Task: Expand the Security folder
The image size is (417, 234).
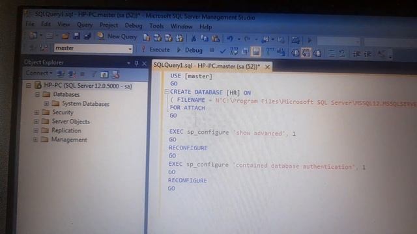Action: (36, 112)
